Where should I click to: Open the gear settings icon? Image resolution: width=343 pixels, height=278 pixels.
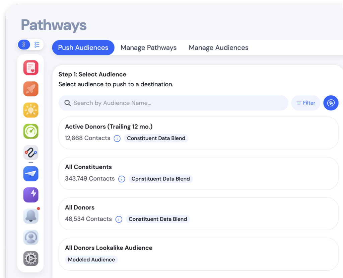(x=31, y=258)
